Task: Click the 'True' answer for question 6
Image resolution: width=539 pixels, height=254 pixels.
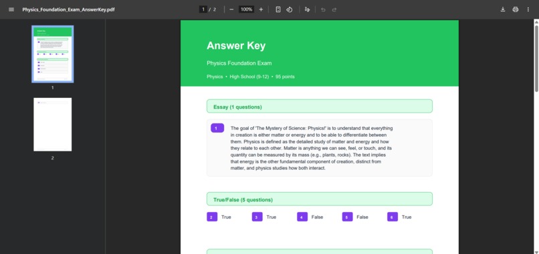Action: 407,217
